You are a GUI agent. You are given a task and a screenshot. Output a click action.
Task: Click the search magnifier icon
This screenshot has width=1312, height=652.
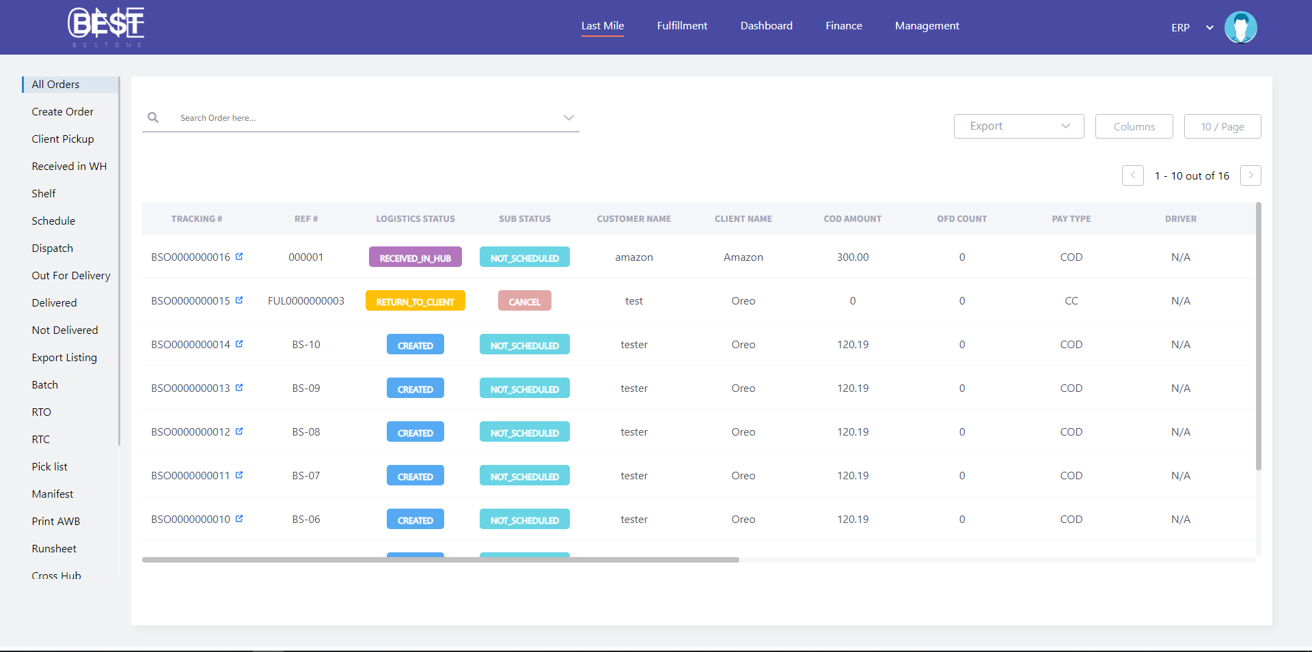pyautogui.click(x=153, y=117)
